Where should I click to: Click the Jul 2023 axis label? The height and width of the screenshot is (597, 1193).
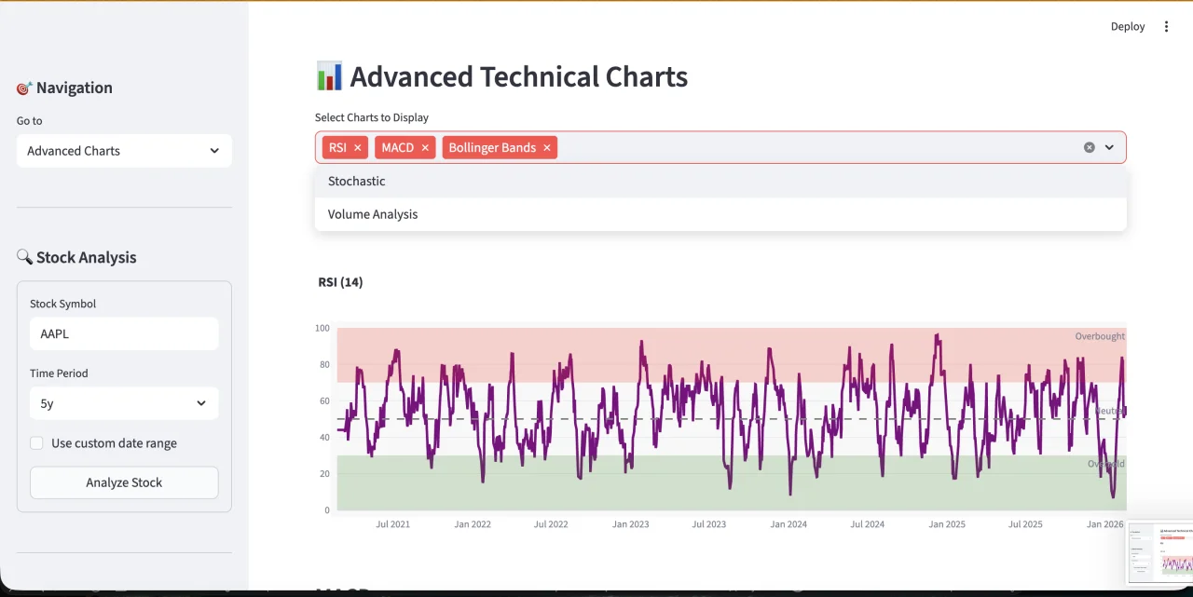pos(709,524)
